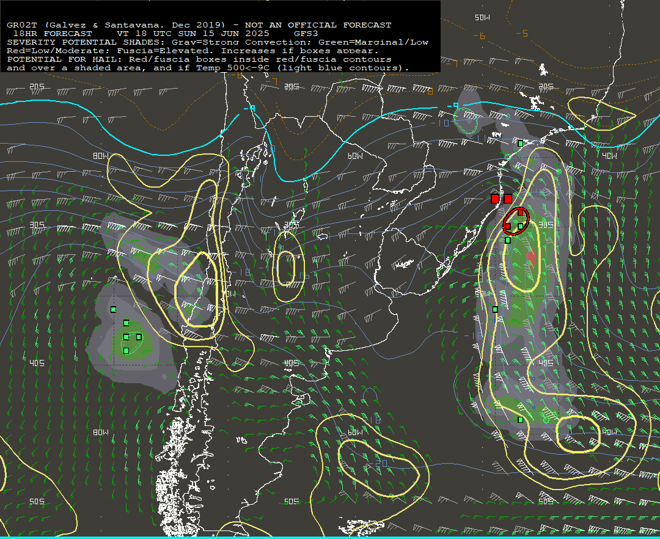
Task: Click the orange '-5' contour label
Action: tap(521, 33)
